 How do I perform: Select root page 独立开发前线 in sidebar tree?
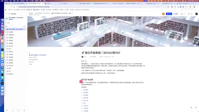(x=16, y=29)
